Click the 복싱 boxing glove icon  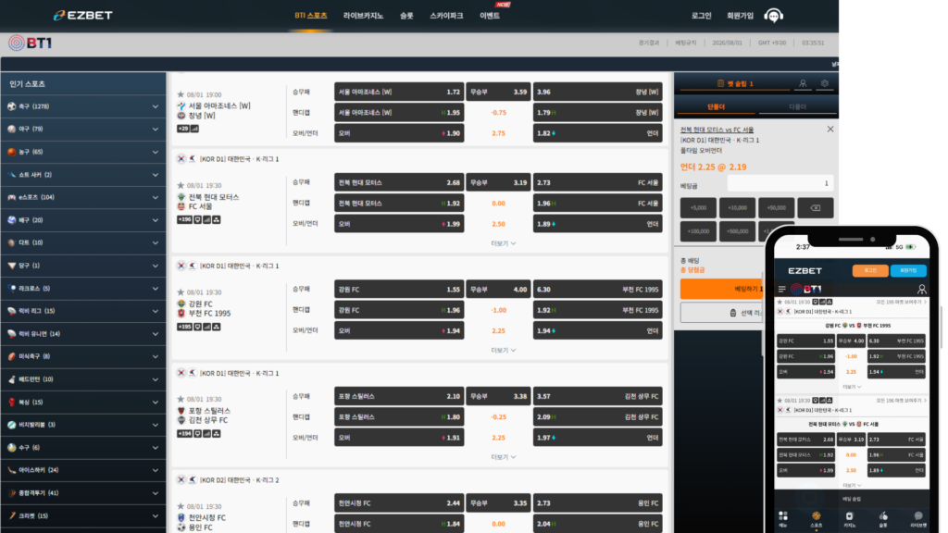[x=11, y=402]
